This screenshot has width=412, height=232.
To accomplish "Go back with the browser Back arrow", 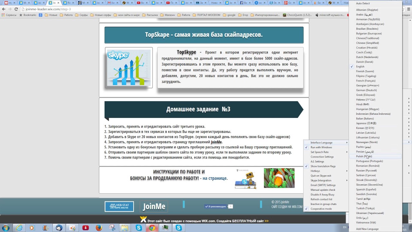I will (x=4, y=9).
